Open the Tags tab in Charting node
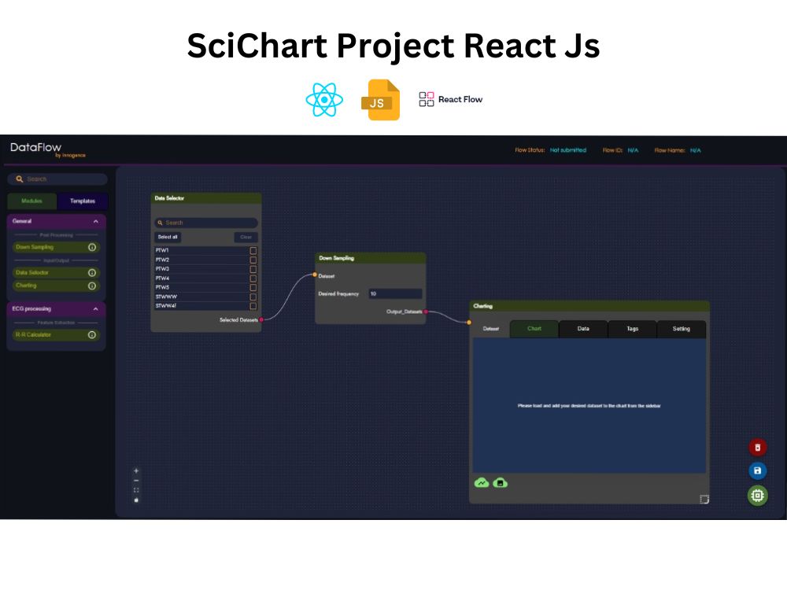 (633, 329)
